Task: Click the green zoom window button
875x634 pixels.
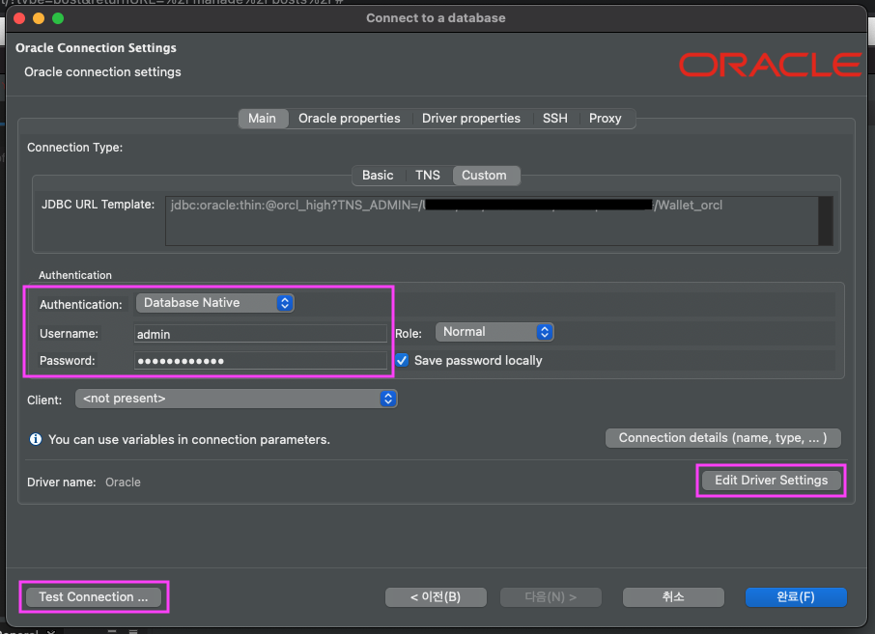Action: click(58, 18)
